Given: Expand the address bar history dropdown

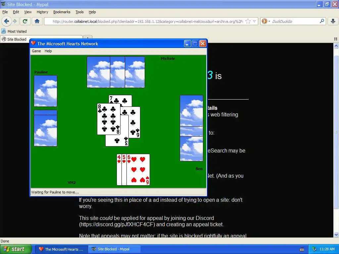Looking at the screenshot, I should (x=255, y=21).
